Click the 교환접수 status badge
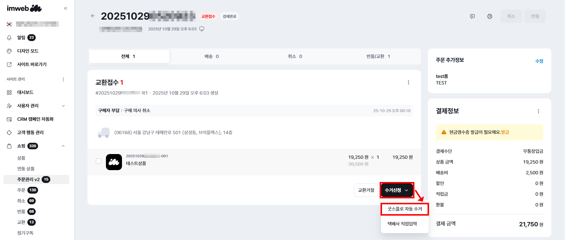The image size is (565, 240). click(208, 16)
